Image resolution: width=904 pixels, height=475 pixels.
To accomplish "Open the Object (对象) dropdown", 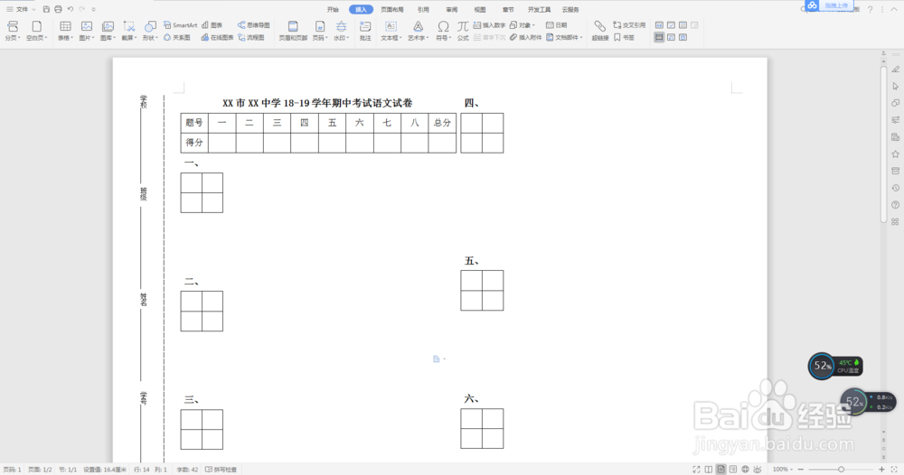I will (523, 25).
